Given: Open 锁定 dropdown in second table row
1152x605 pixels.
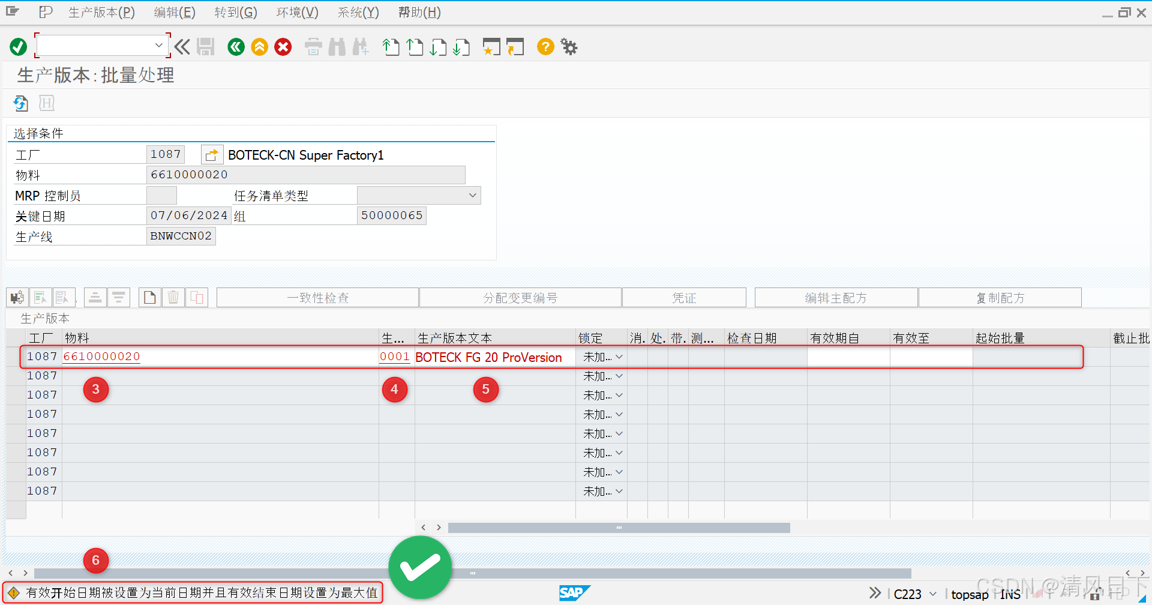Looking at the screenshot, I should point(619,376).
